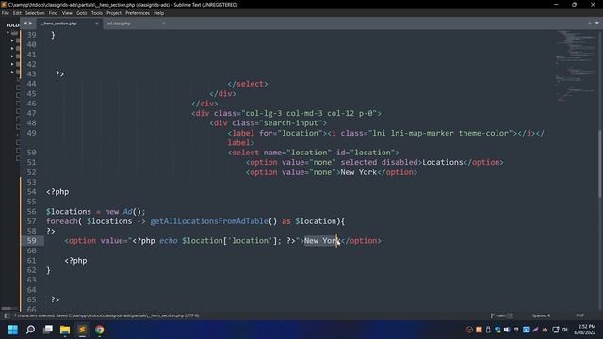603x339 pixels.
Task: Click the characters selected status message
Action: (106, 315)
